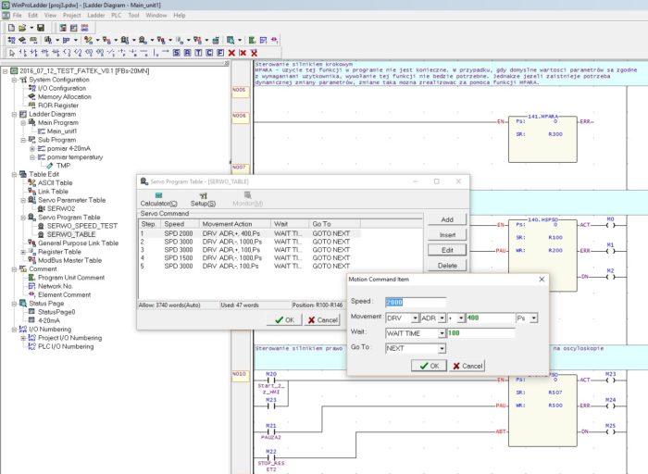This screenshot has width=648, height=474.
Task: Click Cancel in Motion Command Item dialog
Action: coord(467,366)
